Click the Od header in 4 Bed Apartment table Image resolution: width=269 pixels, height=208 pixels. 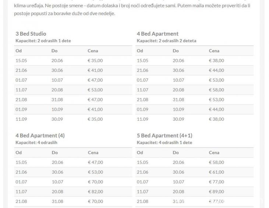click(x=140, y=51)
